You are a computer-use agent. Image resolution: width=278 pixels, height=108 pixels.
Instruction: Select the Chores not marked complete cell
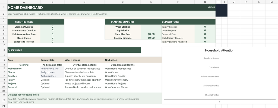tap(84, 72)
